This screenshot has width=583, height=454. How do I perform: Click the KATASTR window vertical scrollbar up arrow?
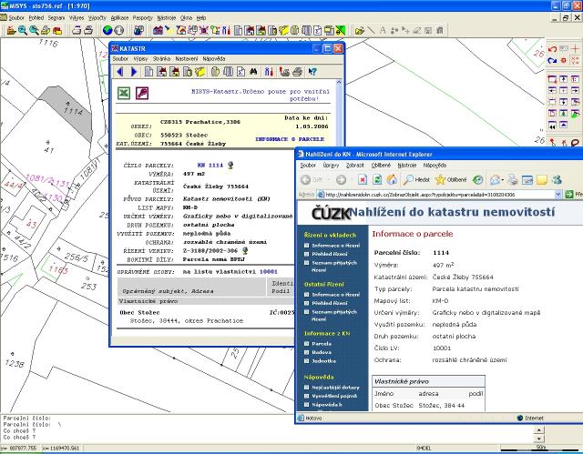(x=339, y=82)
